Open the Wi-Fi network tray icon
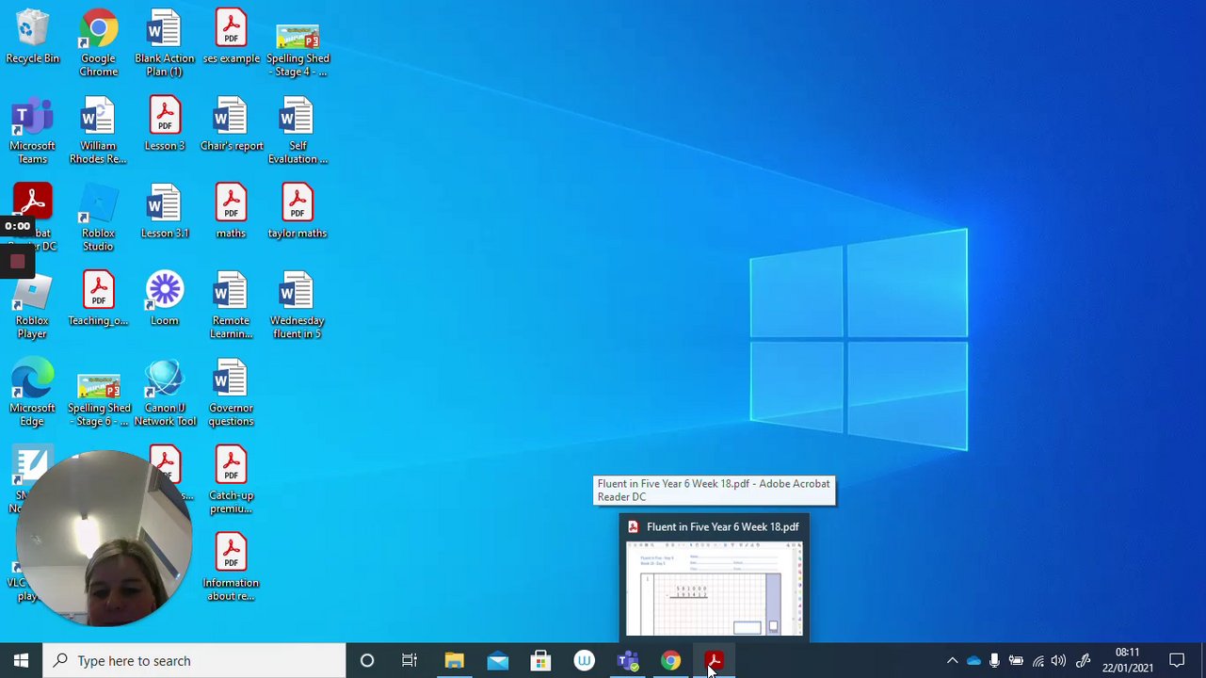 point(1037,661)
